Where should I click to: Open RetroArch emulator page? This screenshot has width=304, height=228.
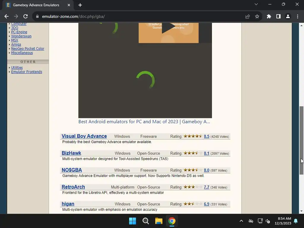(73, 187)
